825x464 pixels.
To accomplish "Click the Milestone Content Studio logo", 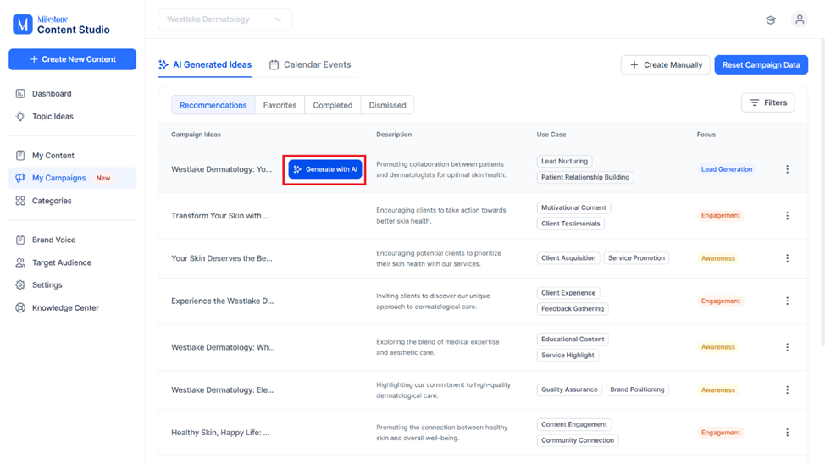I will [x=62, y=25].
